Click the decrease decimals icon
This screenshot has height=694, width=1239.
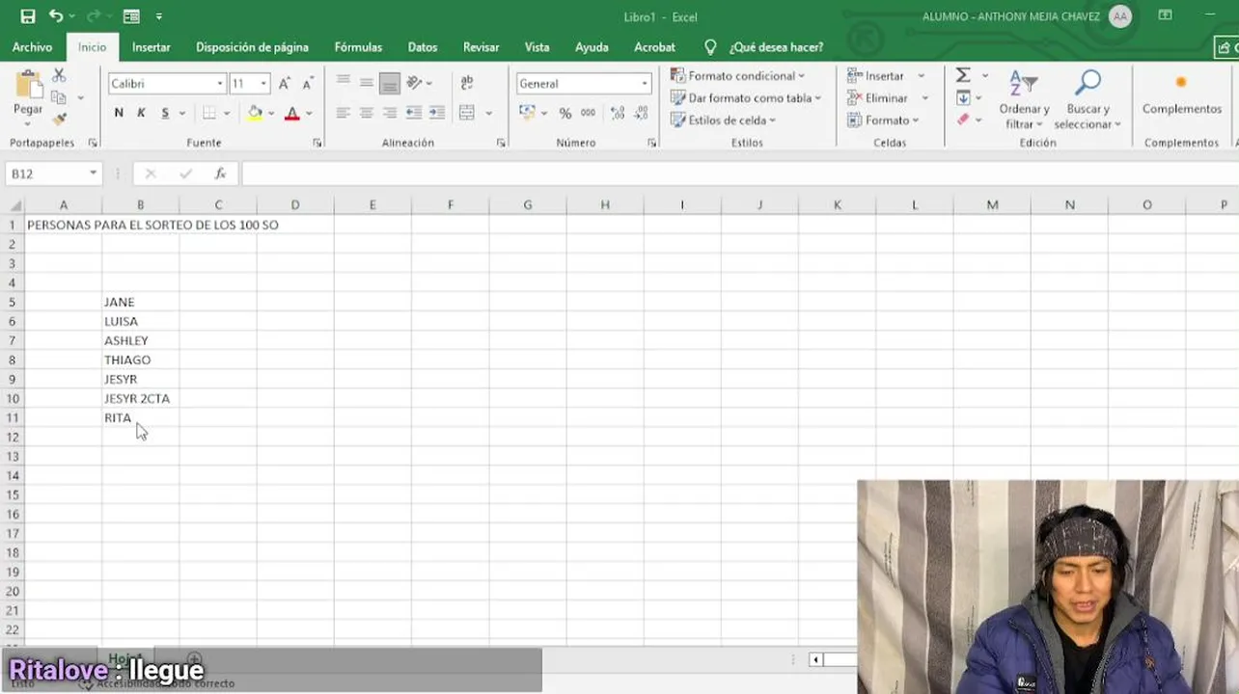641,113
